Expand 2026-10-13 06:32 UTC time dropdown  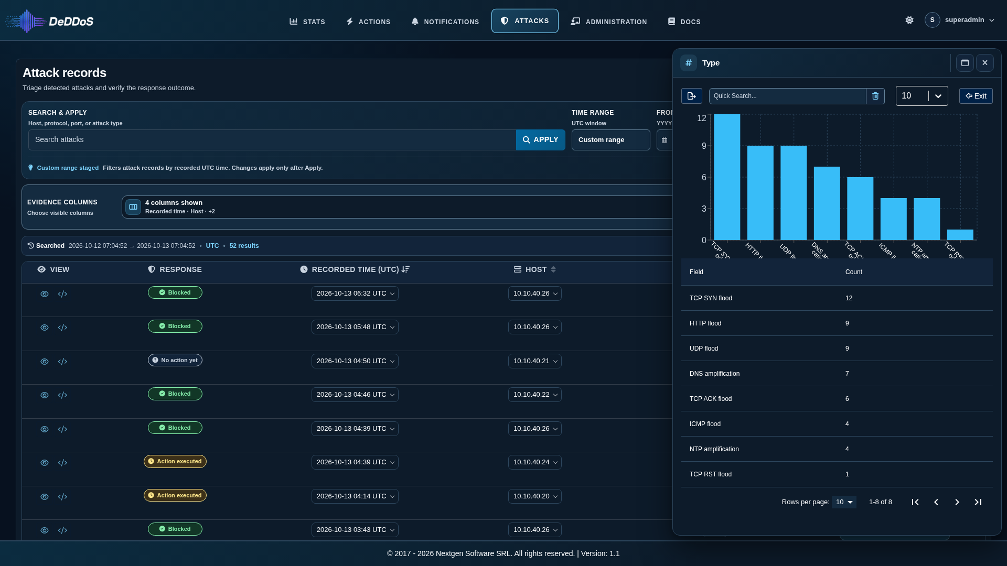(355, 293)
